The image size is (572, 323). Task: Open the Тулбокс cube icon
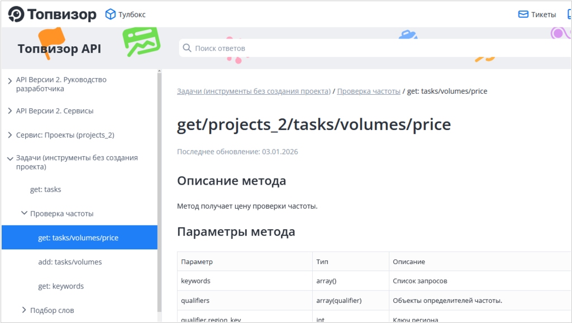(x=111, y=15)
